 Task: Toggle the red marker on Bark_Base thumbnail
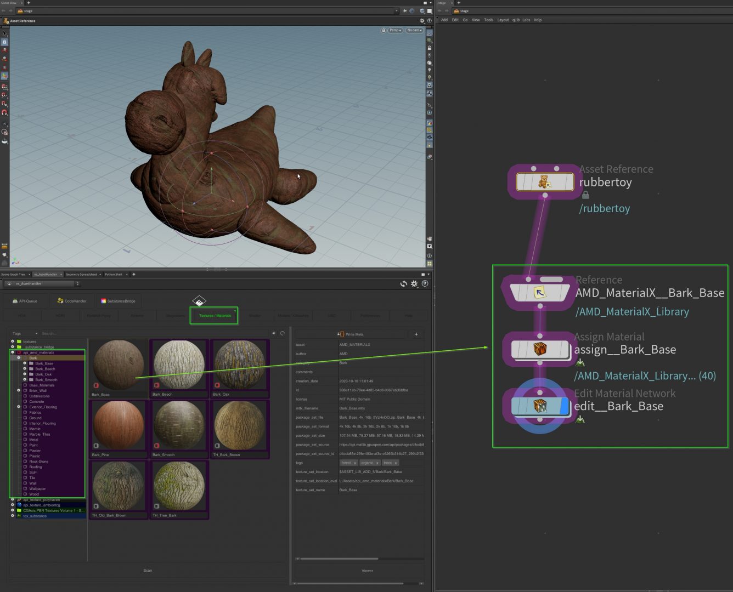[x=96, y=385]
